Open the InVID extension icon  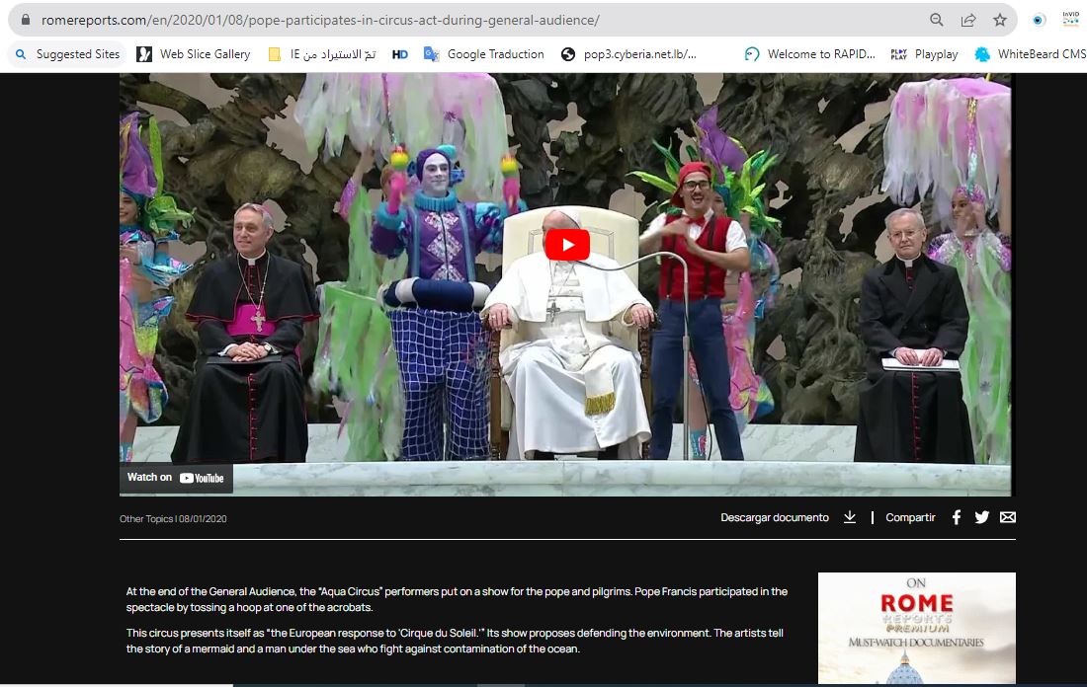(x=1070, y=19)
